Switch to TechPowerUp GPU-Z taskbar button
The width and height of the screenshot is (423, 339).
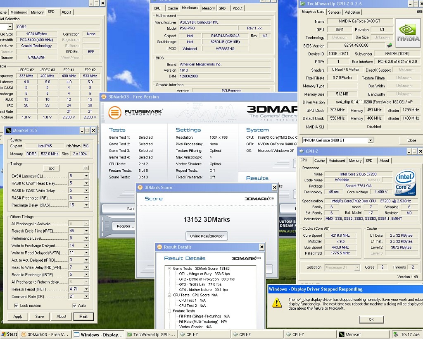[151, 334]
